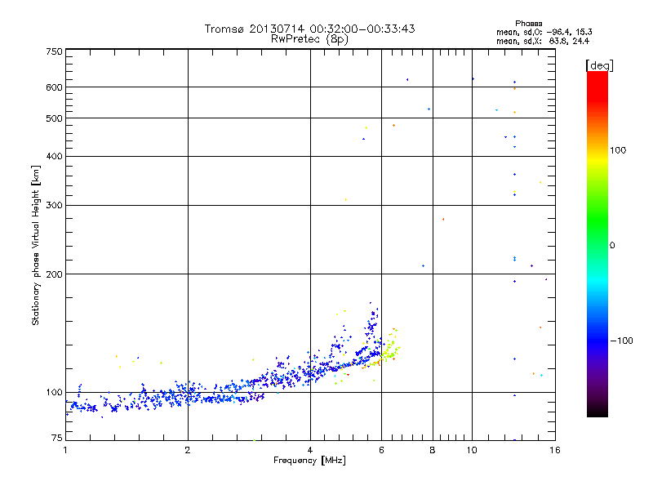Click colorbar tick label "0"
The height and width of the screenshot is (490, 653).
tap(612, 246)
